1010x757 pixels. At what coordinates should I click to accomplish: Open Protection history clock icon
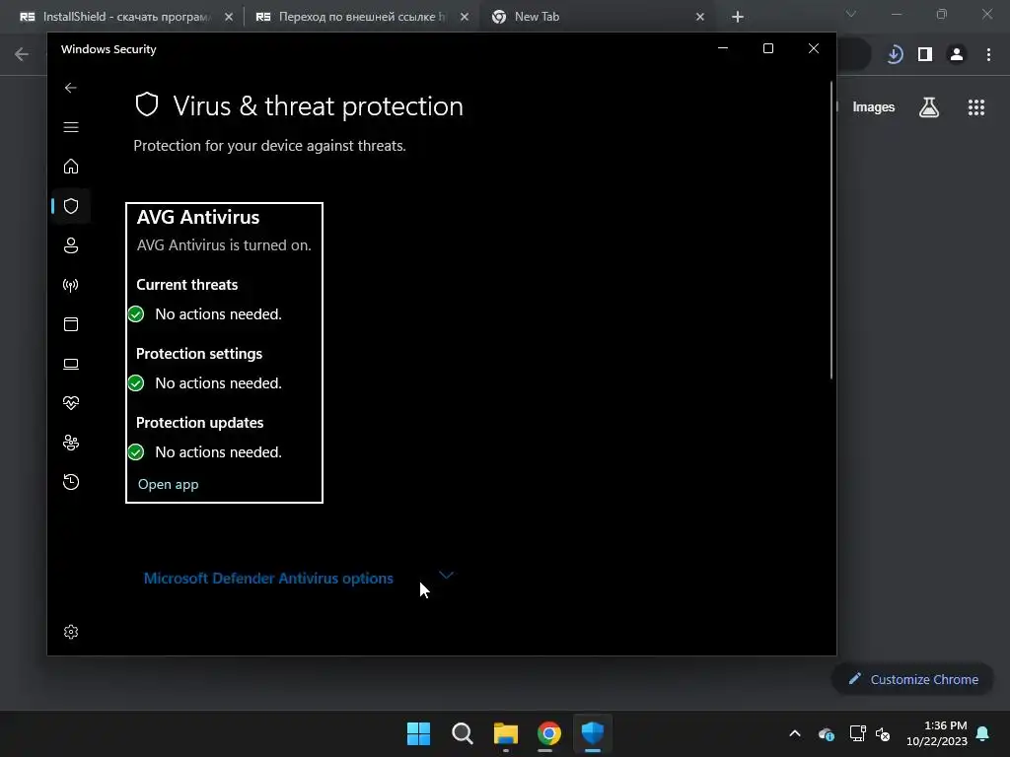[x=71, y=482]
